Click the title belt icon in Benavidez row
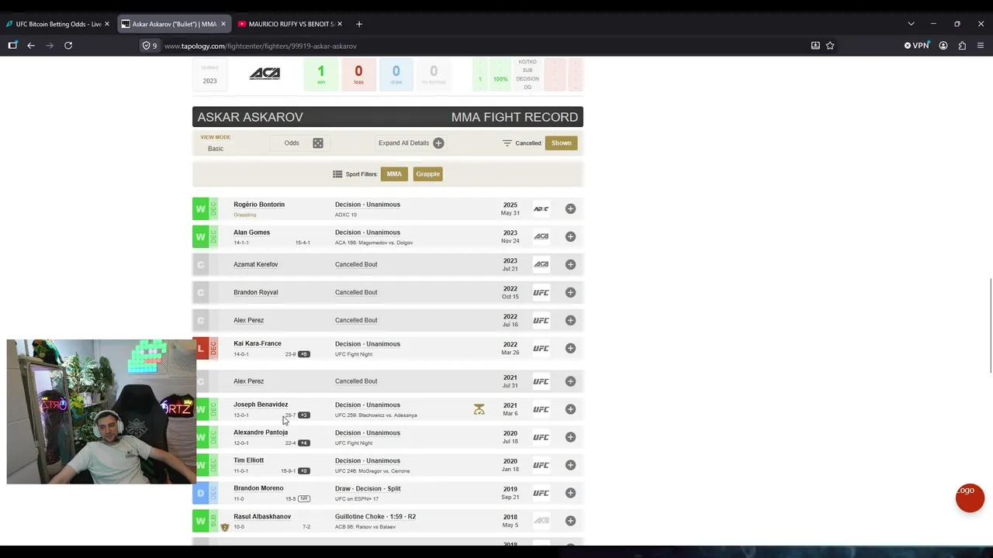This screenshot has height=558, width=993. point(479,409)
